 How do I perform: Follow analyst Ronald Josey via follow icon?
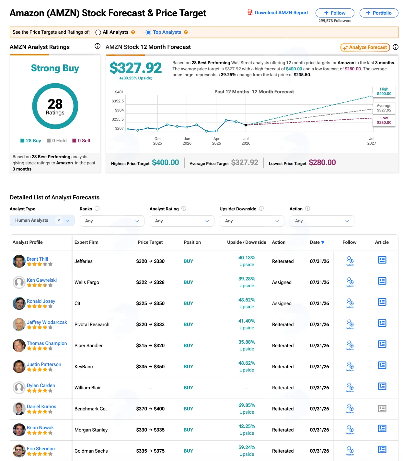(x=350, y=303)
